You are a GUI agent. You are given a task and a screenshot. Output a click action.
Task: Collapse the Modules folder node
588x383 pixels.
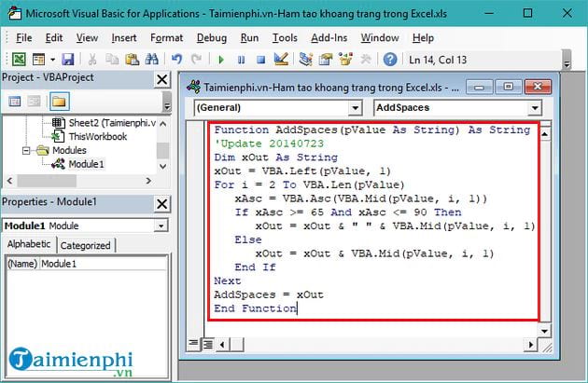coord(26,151)
